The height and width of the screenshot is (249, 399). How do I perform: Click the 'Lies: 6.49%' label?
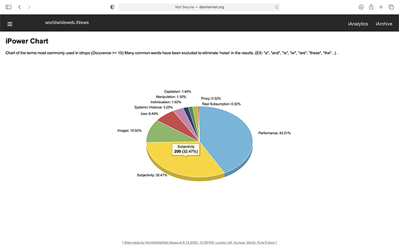150,113
